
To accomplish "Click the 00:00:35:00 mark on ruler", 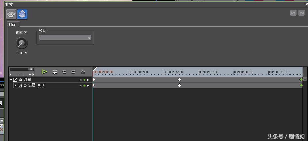I will click(279, 72).
